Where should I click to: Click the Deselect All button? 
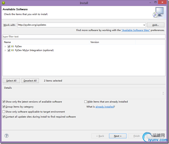pos(30,81)
